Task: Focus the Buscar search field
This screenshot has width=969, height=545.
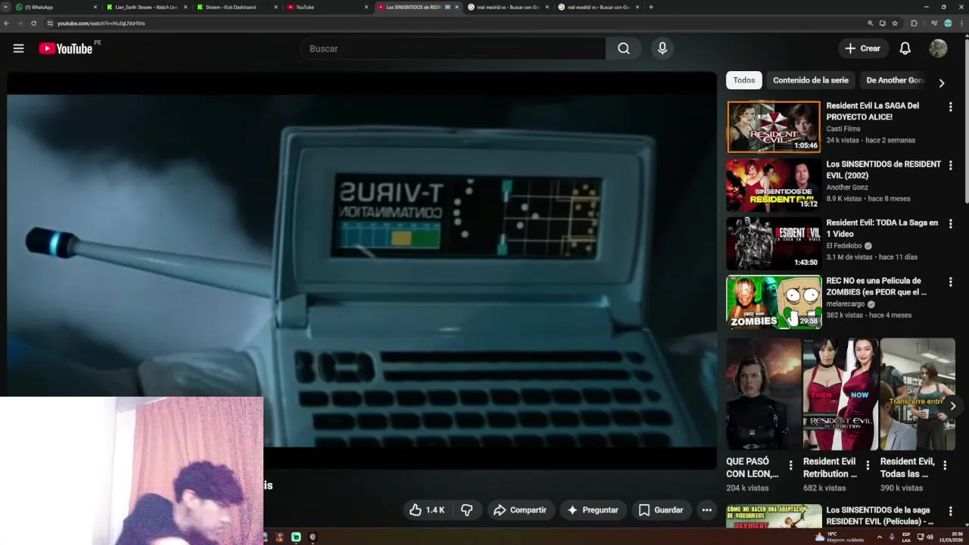Action: 453,48
